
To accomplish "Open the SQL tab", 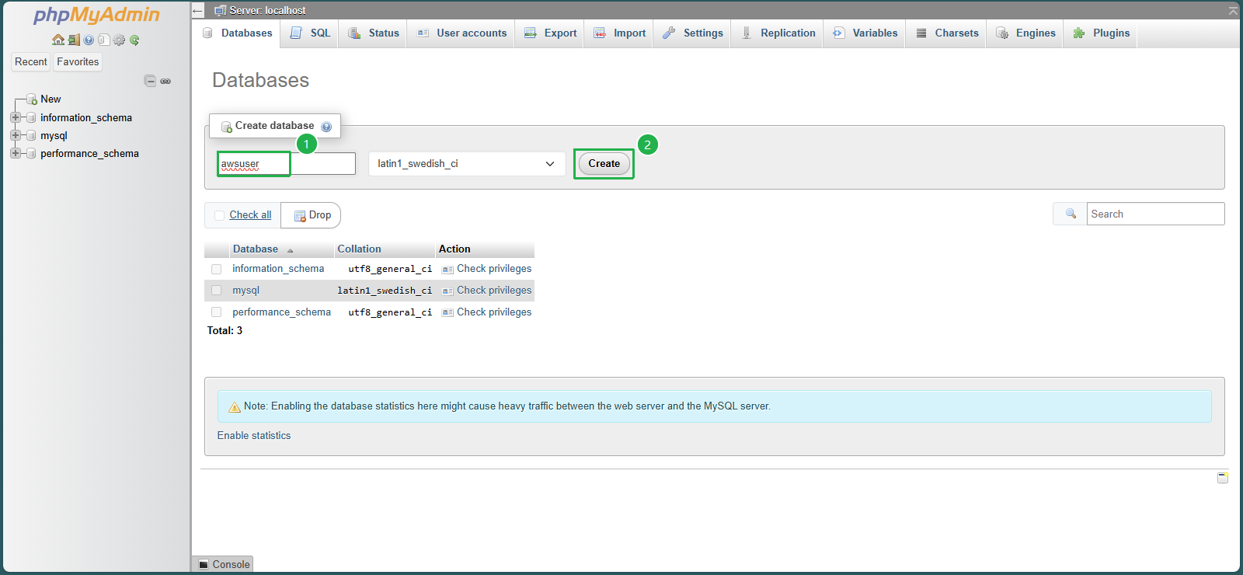I will [x=310, y=33].
